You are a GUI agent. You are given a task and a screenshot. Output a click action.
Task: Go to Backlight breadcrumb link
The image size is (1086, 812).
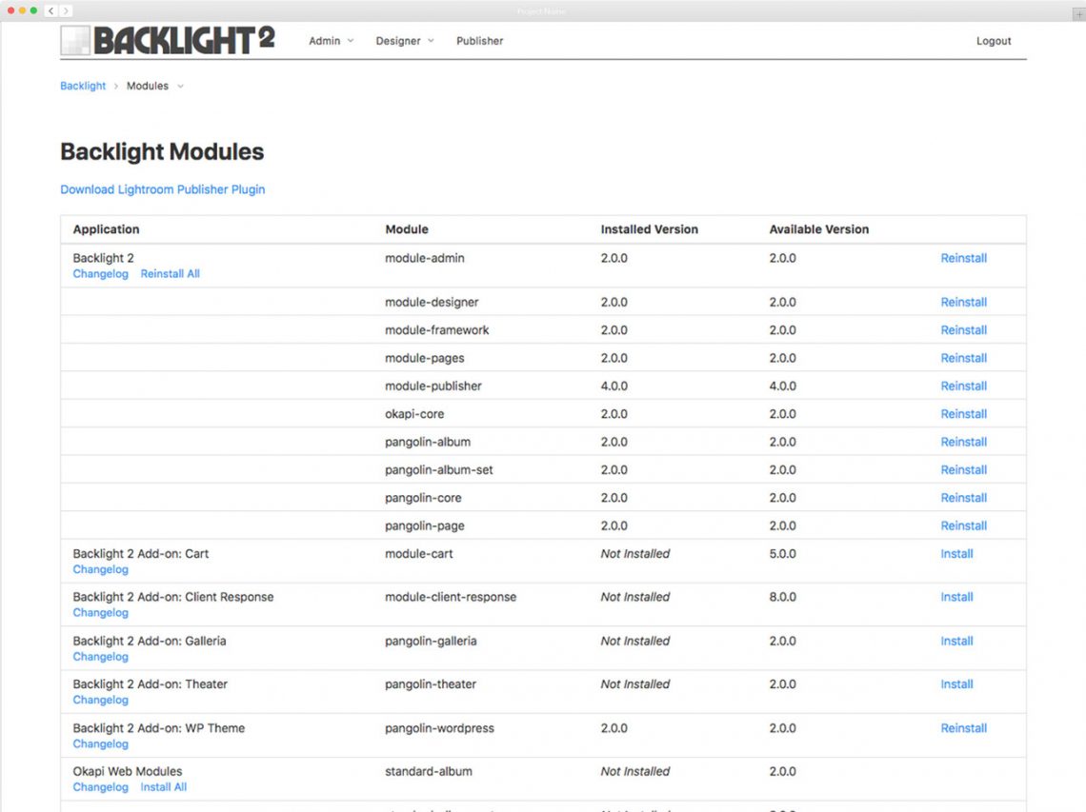[83, 86]
